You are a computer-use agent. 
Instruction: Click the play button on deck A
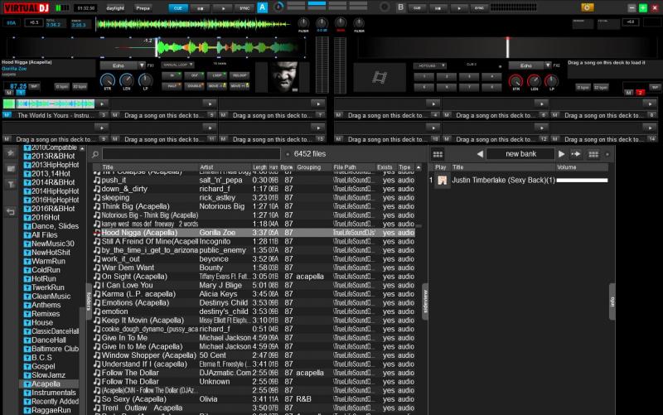pyautogui.click(x=223, y=8)
